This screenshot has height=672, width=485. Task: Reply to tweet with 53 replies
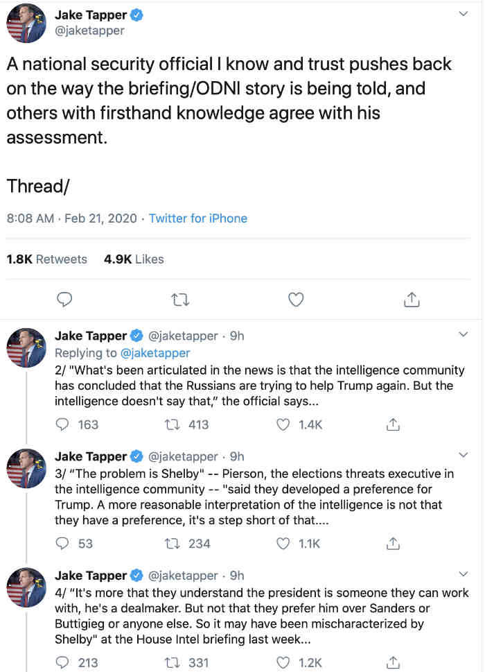[x=62, y=544]
